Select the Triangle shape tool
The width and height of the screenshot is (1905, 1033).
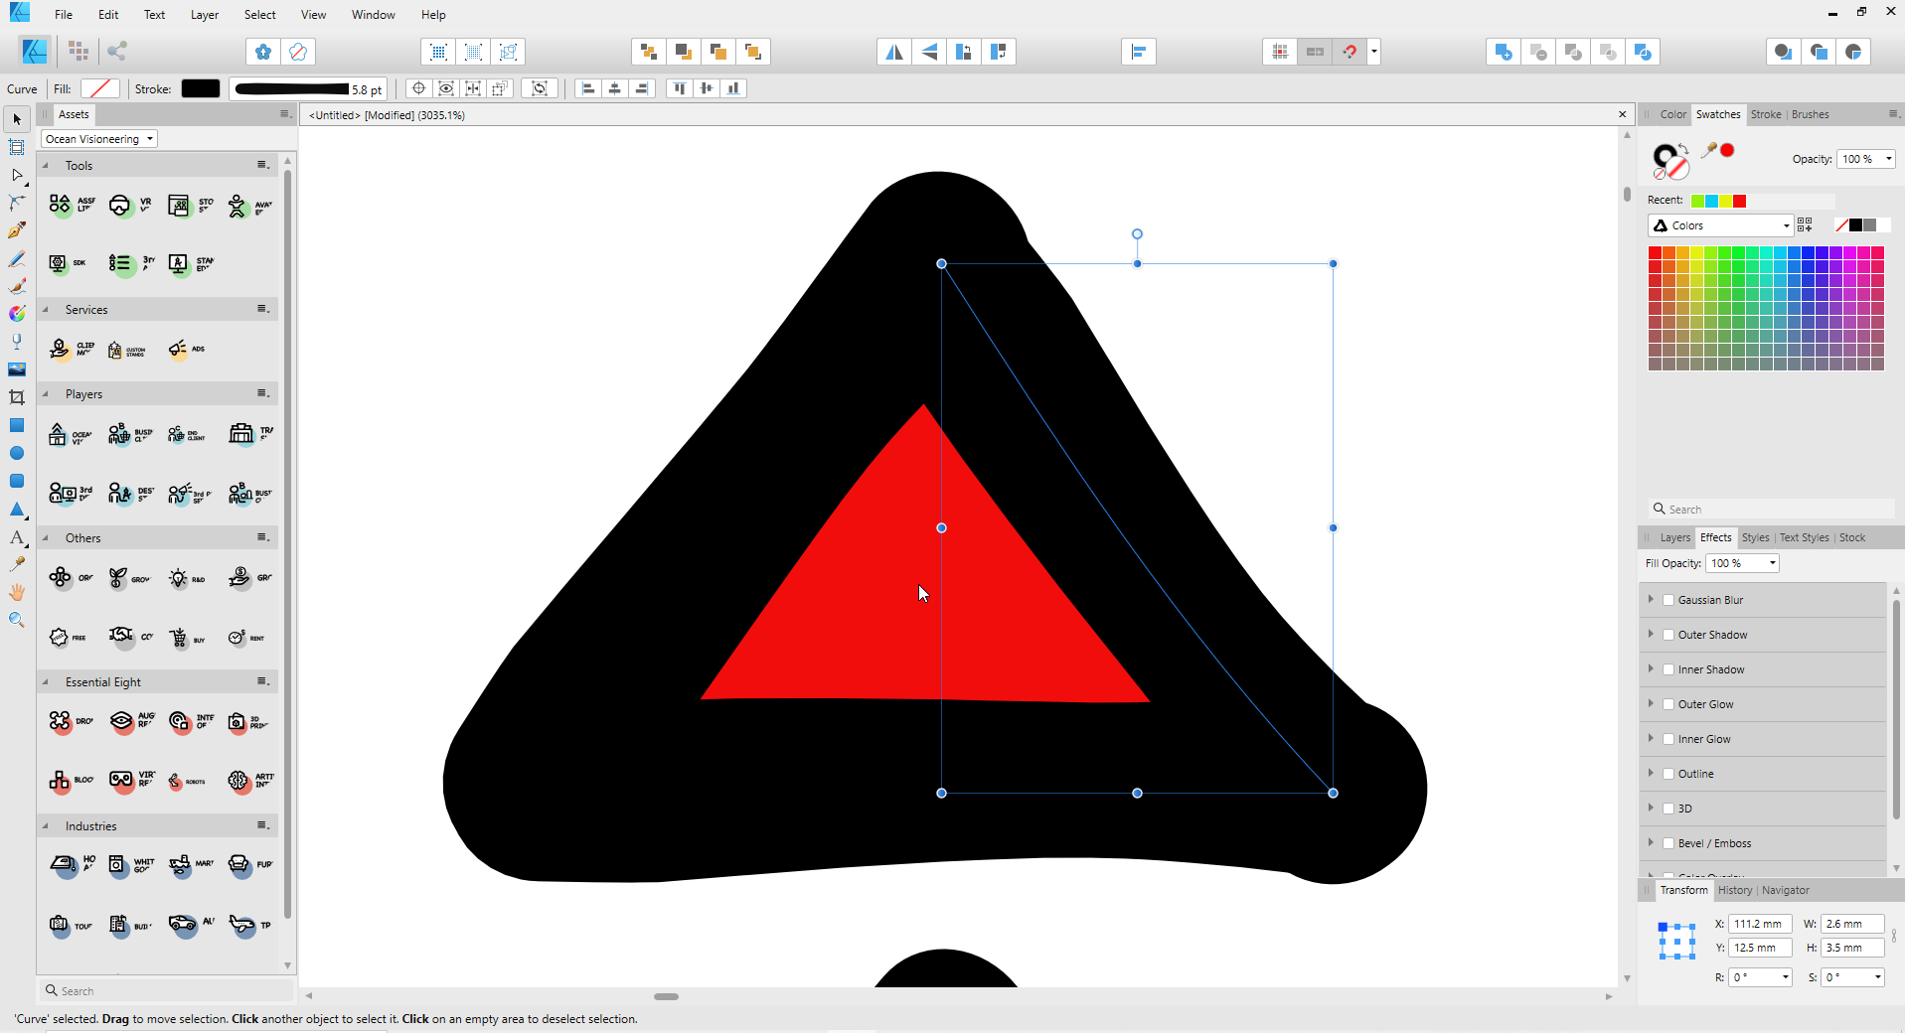(x=17, y=509)
